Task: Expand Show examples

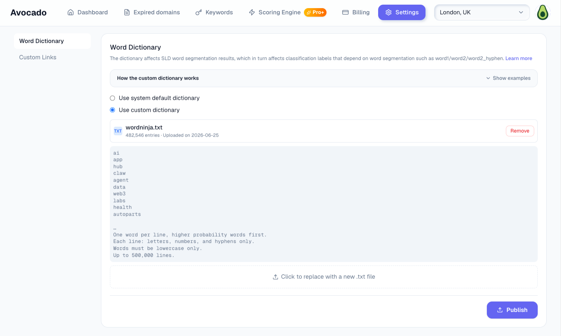Action: (508, 78)
